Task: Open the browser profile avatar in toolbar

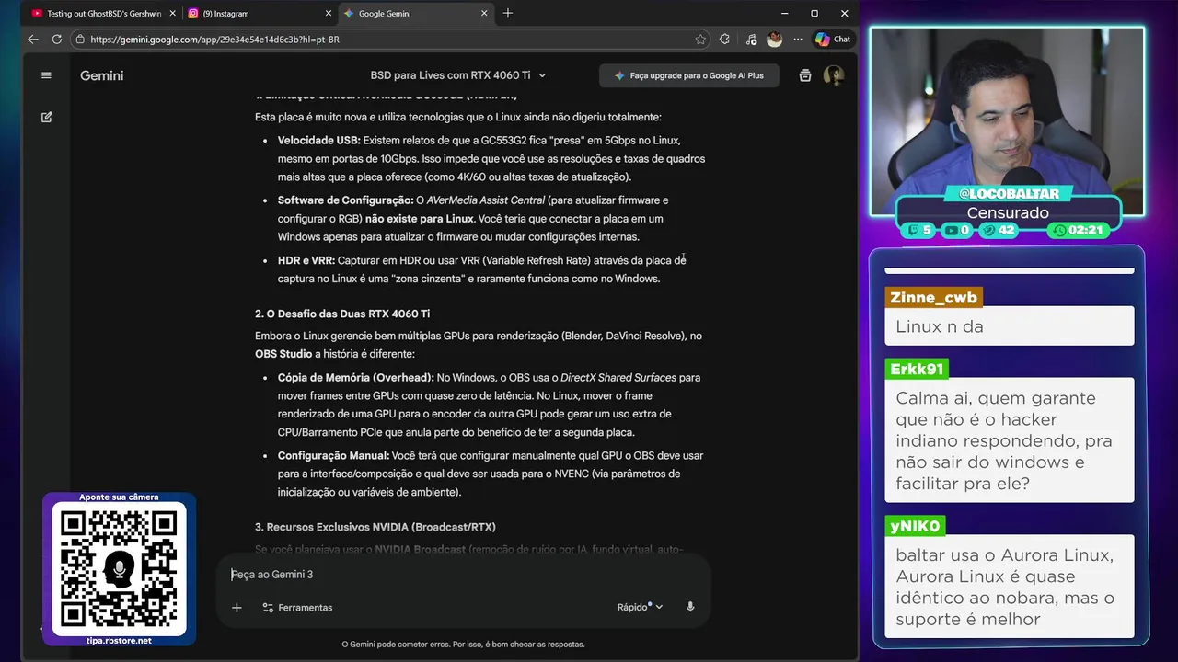Action: pos(774,40)
